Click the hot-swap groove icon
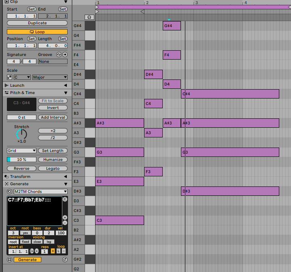The height and width of the screenshot is (272, 291). pyautogui.click(x=59, y=55)
